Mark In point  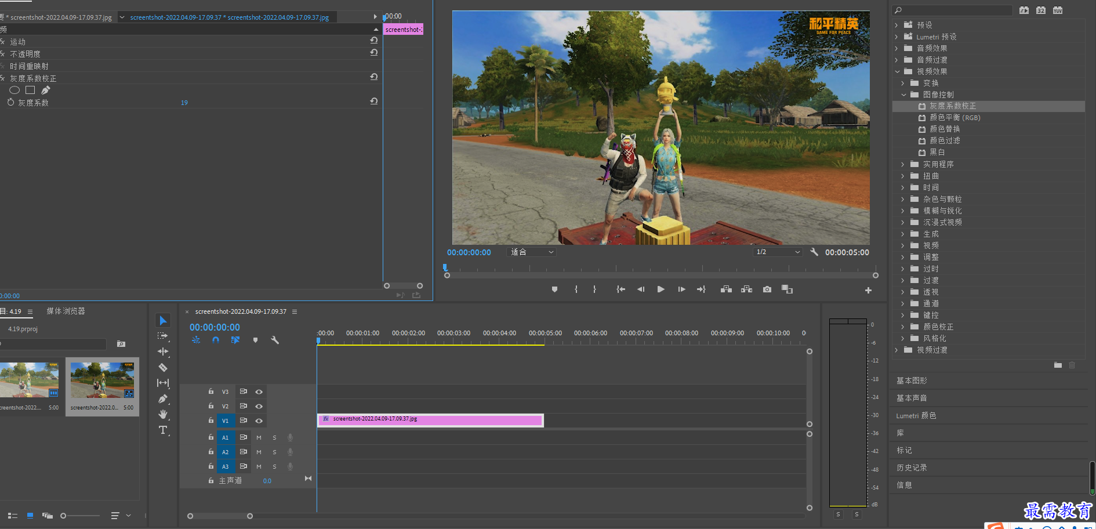[576, 289]
